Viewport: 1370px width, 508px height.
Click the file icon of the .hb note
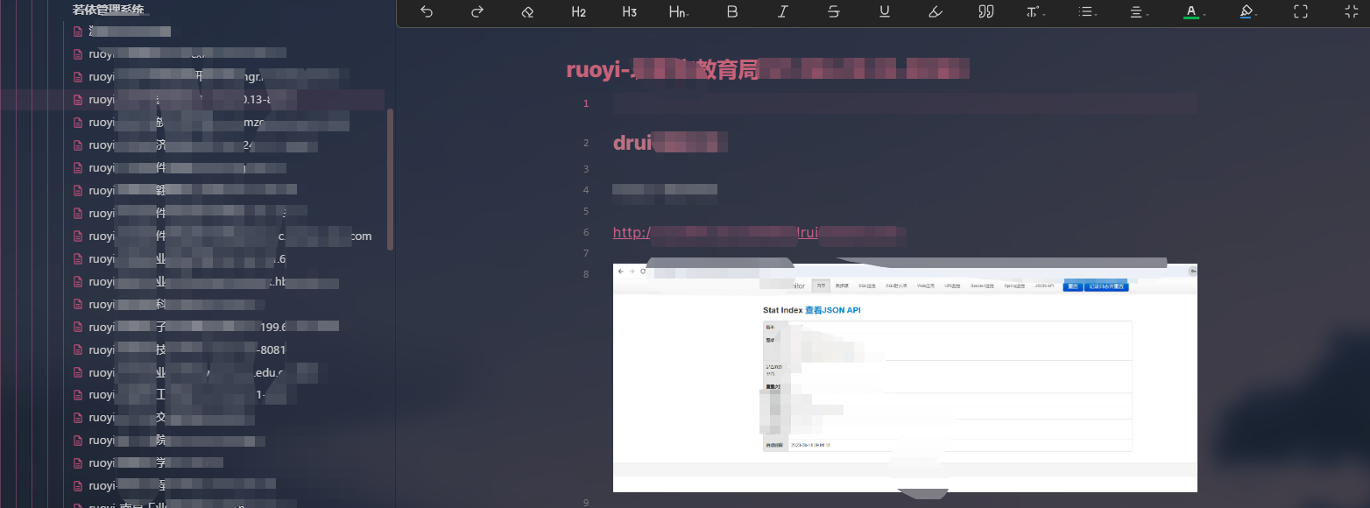(78, 282)
